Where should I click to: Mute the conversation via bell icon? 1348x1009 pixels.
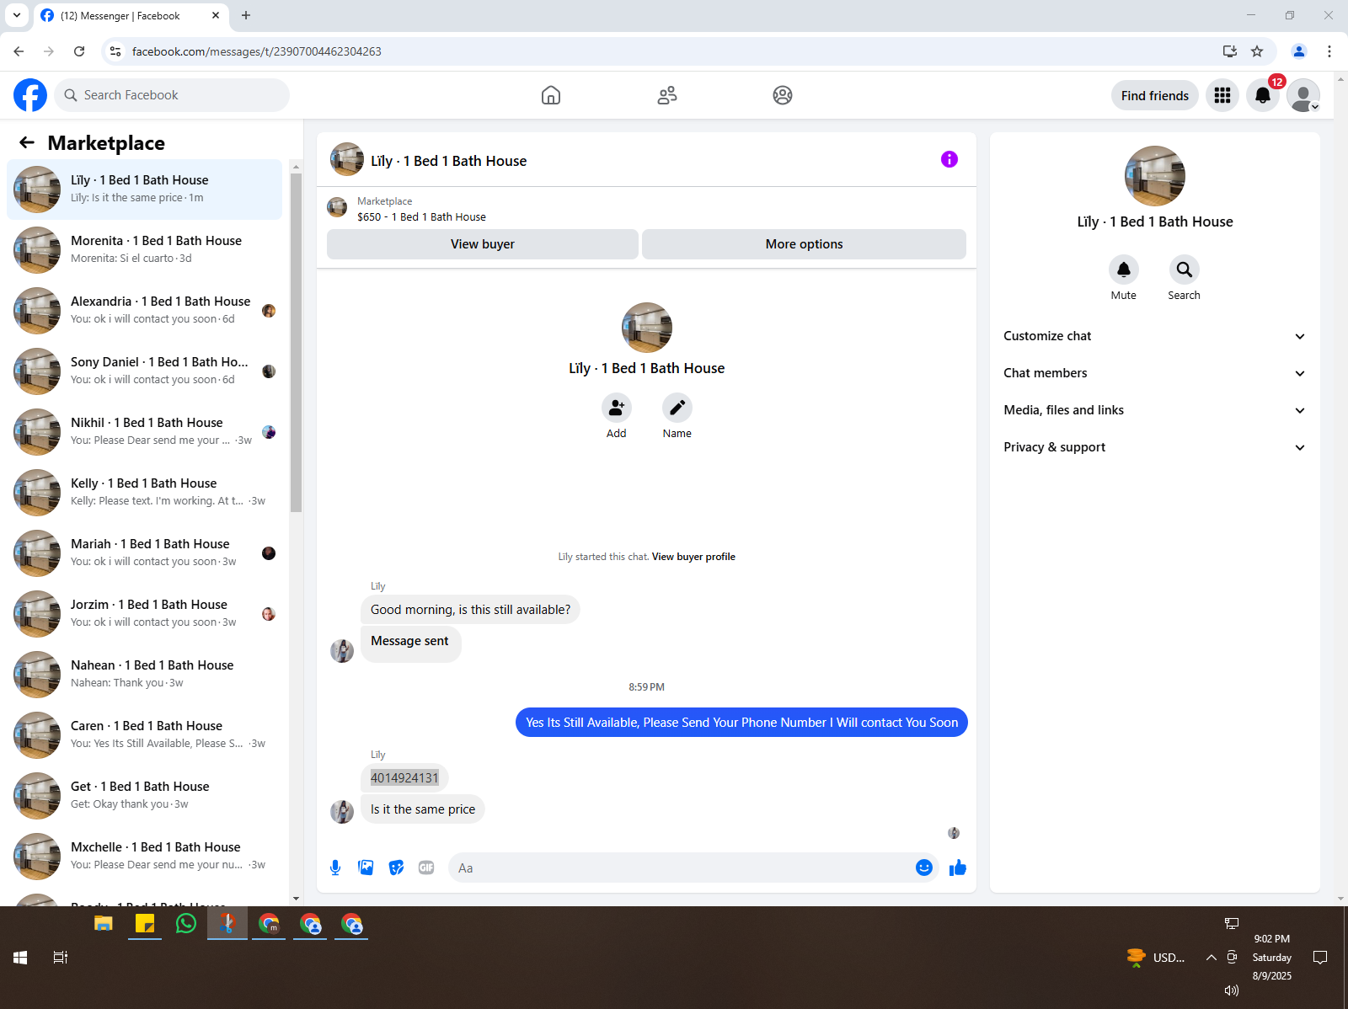[1124, 270]
